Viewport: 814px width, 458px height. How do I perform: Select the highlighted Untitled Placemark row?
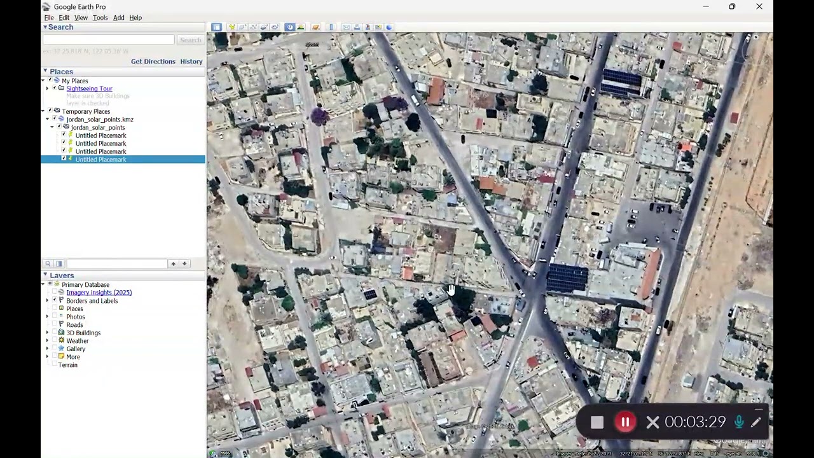click(123, 160)
